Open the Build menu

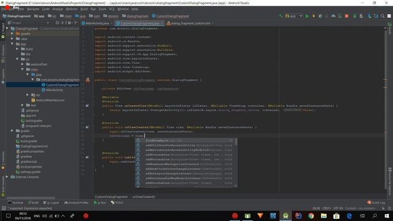[x=84, y=9]
